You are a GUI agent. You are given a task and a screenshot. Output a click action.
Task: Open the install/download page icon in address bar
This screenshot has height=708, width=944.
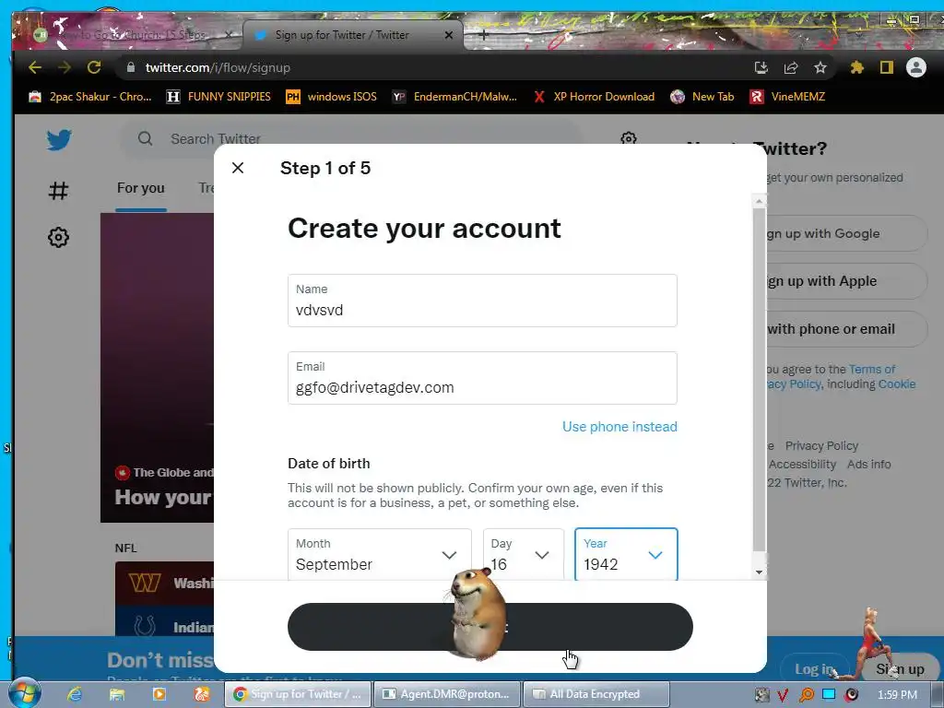click(761, 67)
